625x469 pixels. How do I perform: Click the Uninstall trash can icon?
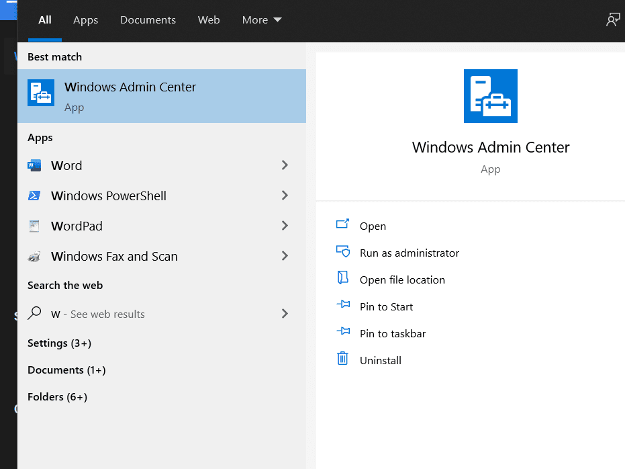[x=342, y=358]
